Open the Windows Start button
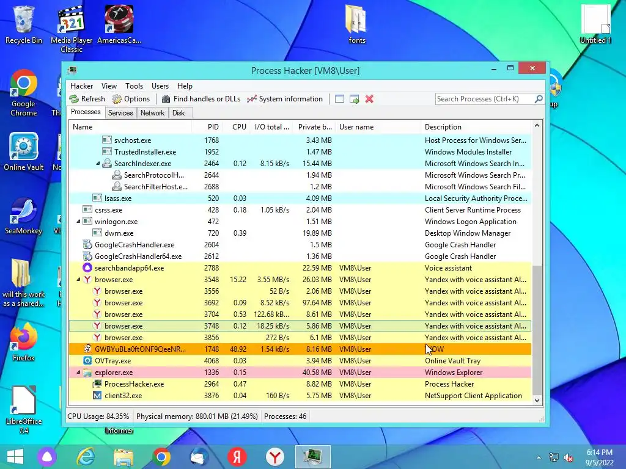Image resolution: width=626 pixels, height=469 pixels. 15,457
